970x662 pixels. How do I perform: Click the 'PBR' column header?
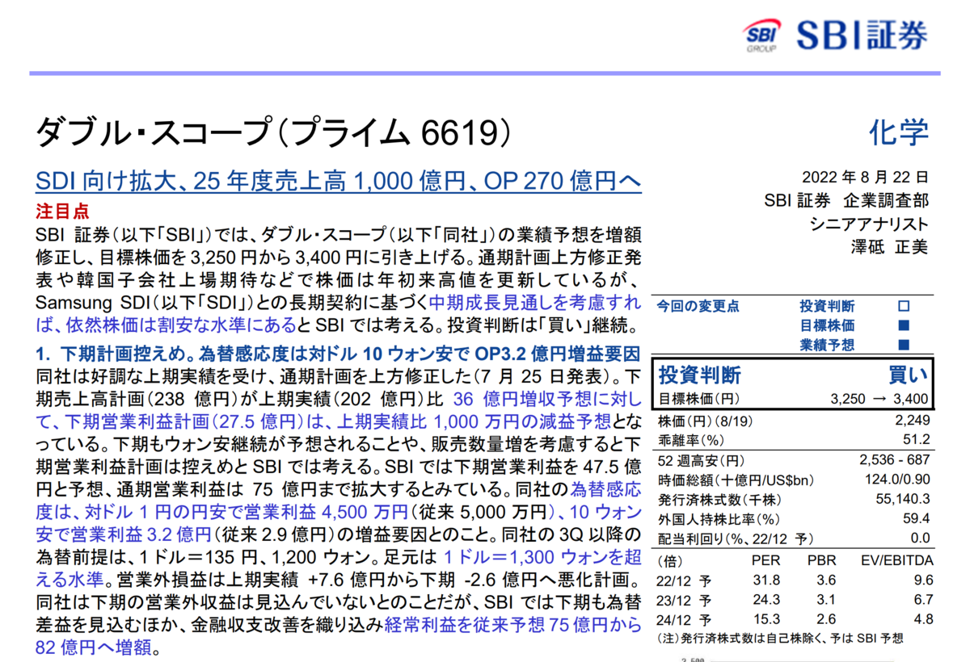(821, 560)
